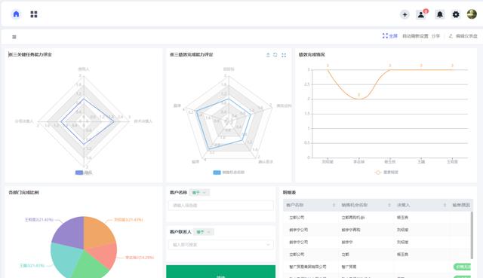Open the settings gear in header

456,14
